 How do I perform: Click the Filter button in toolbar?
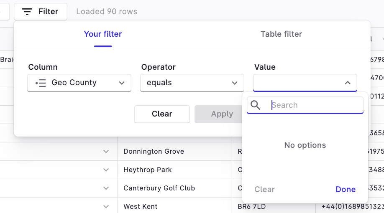[41, 12]
